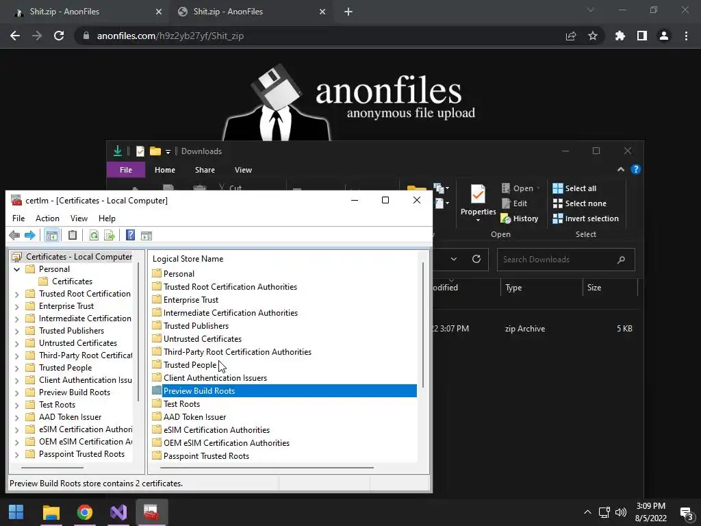Click the Chrome address bar URL

click(x=170, y=36)
